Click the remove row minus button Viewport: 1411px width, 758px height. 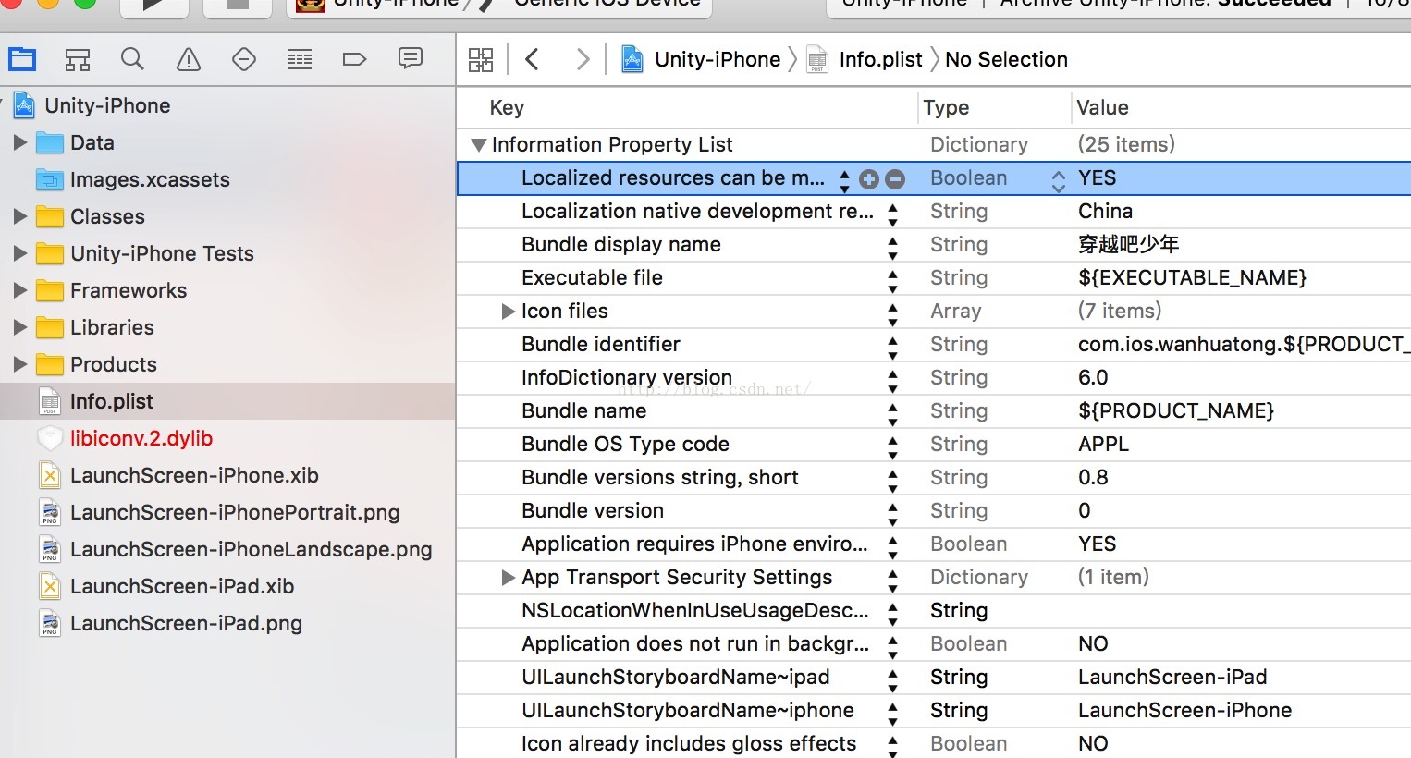pos(895,178)
